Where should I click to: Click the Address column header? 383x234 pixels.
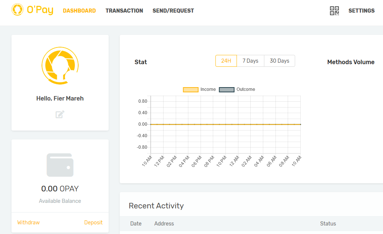(x=164, y=224)
